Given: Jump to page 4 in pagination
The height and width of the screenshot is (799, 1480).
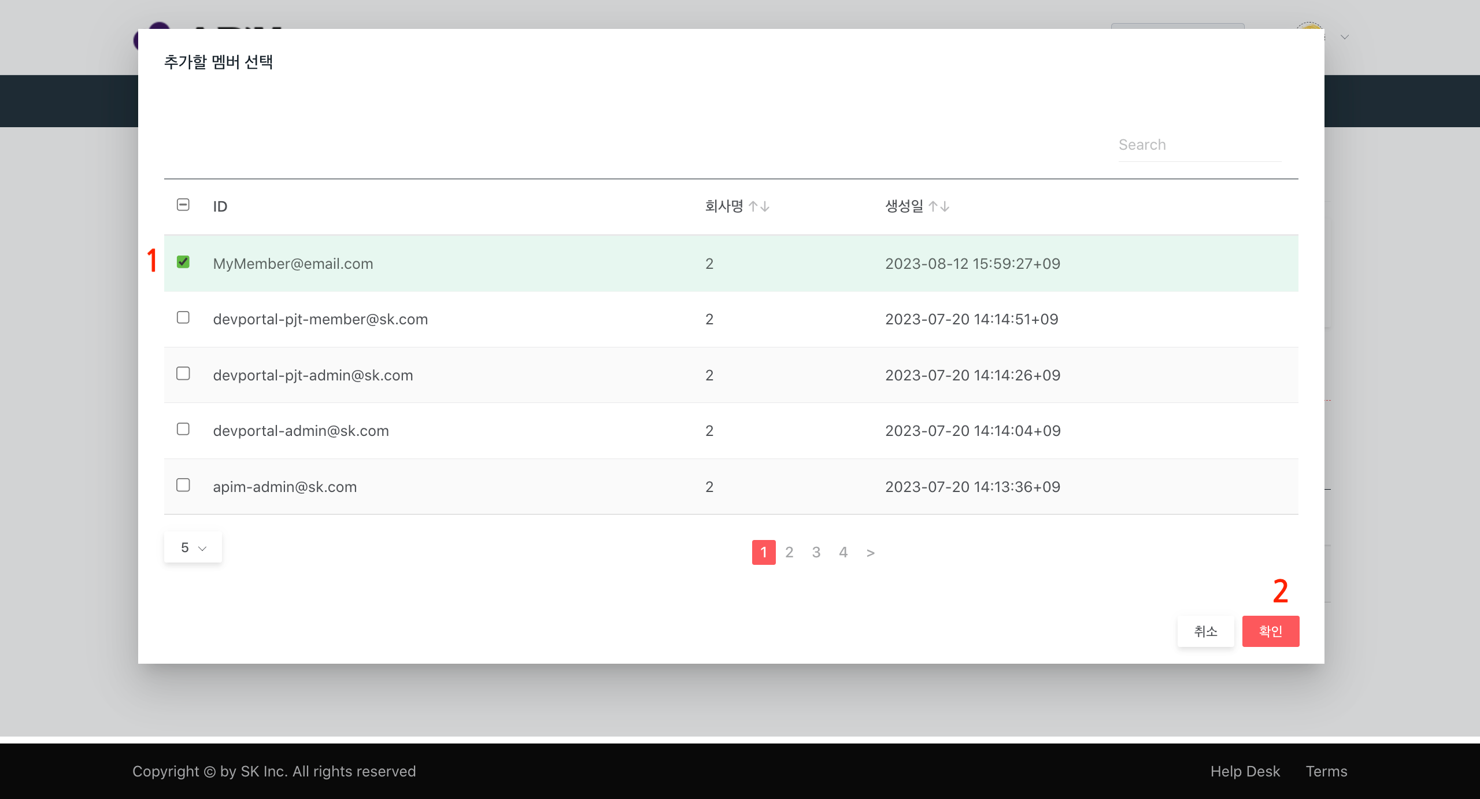Looking at the screenshot, I should (x=843, y=553).
